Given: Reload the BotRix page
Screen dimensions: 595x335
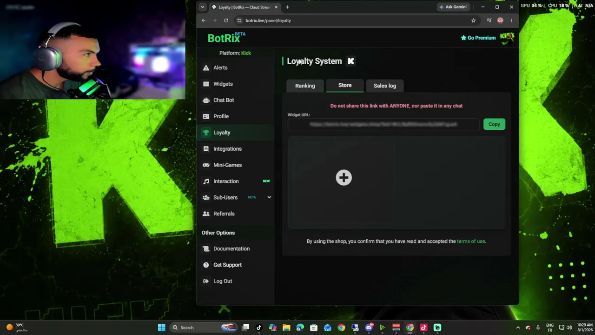Looking at the screenshot, I should pos(226,20).
